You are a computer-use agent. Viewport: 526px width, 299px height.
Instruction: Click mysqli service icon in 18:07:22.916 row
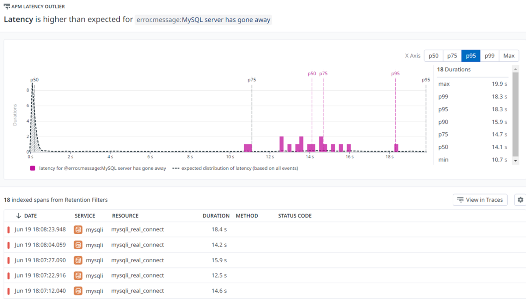click(78, 275)
